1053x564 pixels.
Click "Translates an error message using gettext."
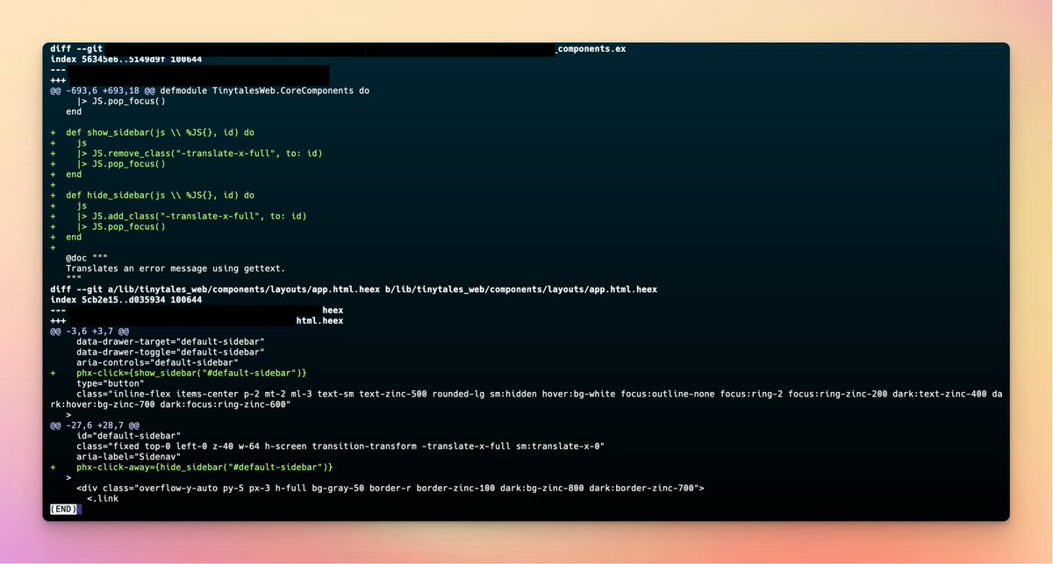pos(175,268)
